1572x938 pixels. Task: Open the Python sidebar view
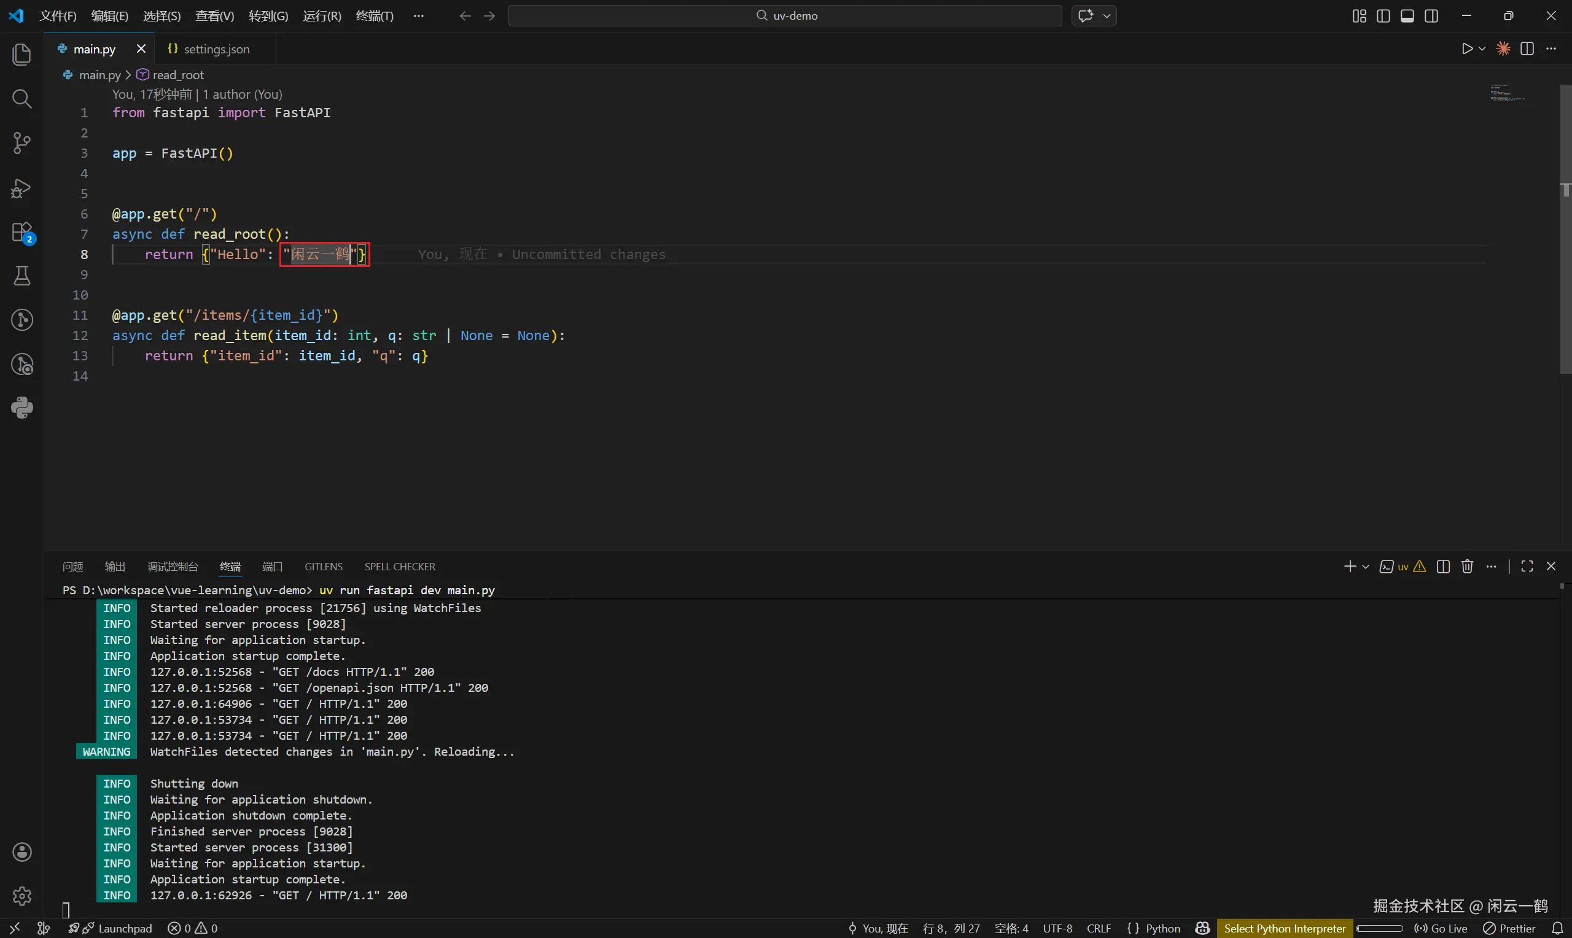coord(21,408)
